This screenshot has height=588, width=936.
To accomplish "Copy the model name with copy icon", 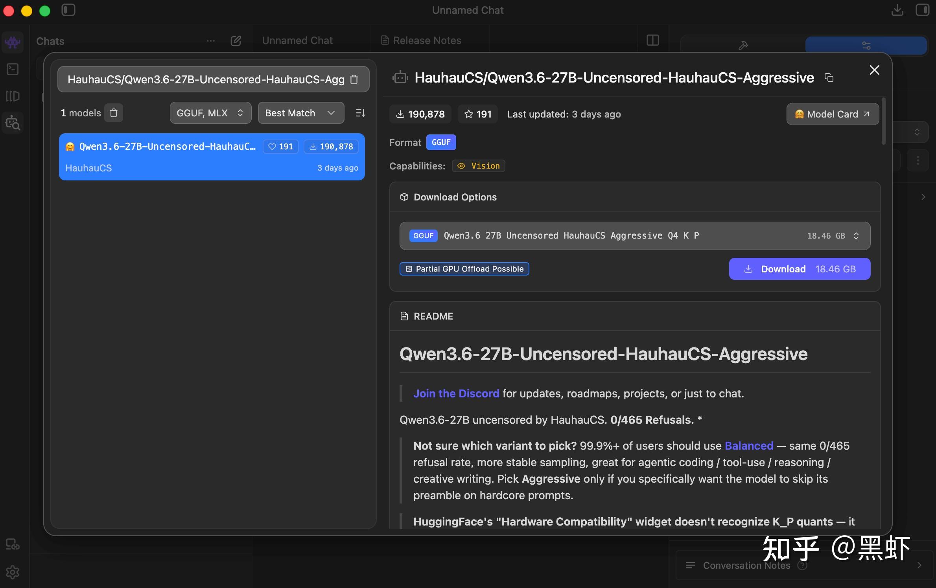I will [829, 78].
